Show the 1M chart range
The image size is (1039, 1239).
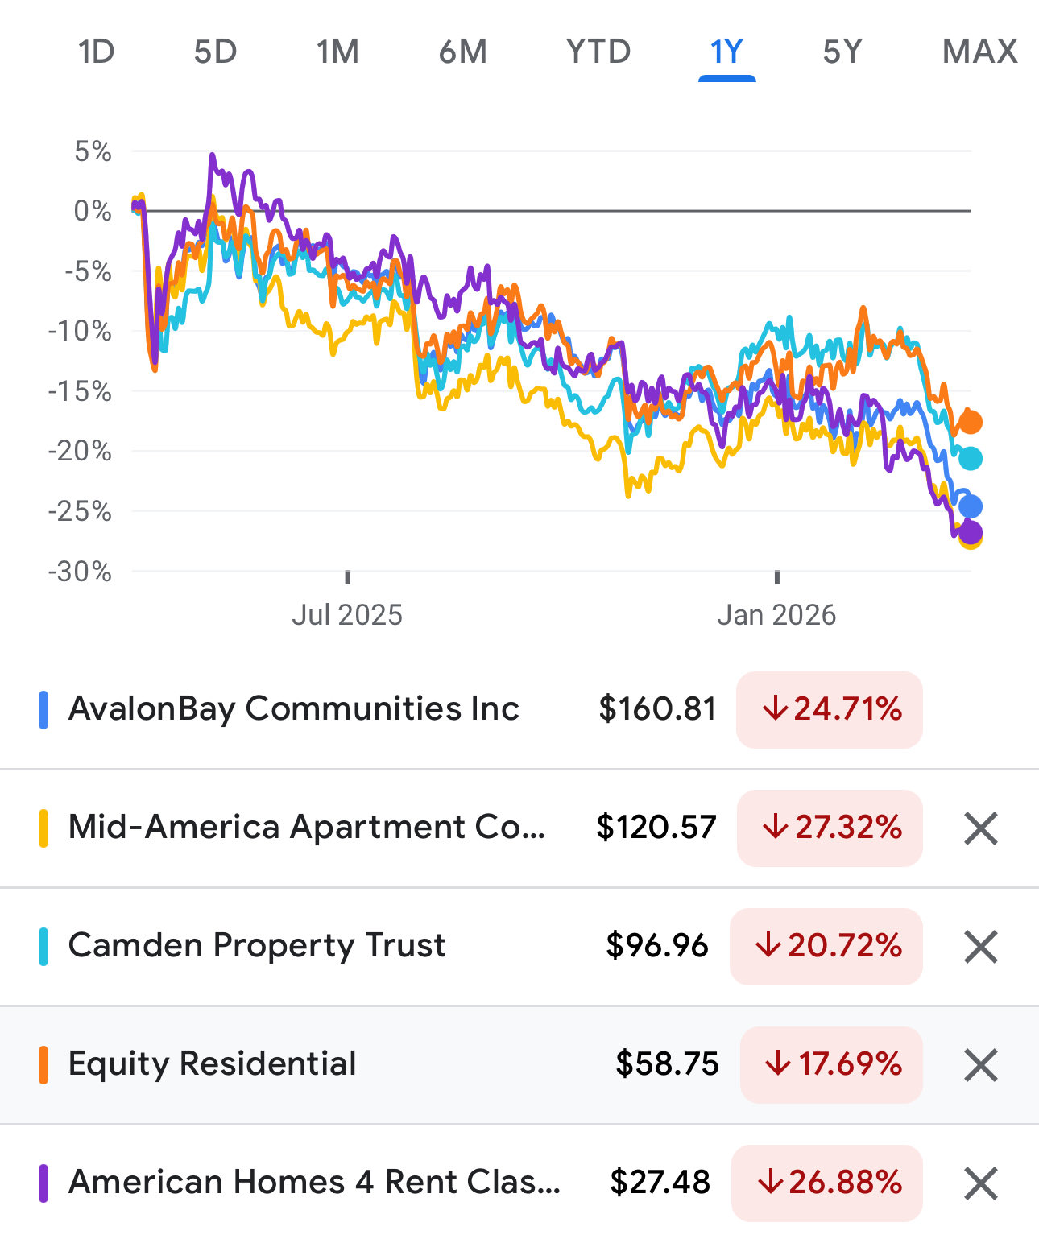coord(337,52)
